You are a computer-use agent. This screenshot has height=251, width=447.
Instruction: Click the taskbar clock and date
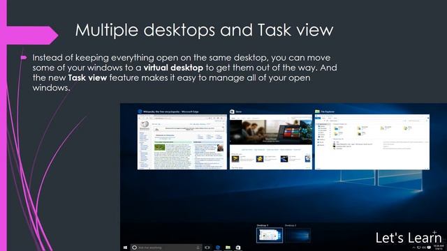[439, 248]
